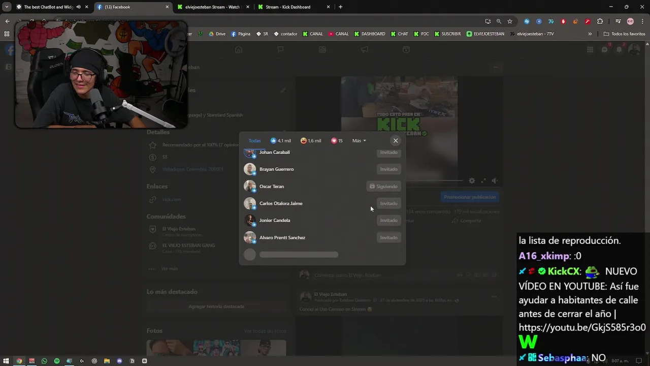Open the Windows Start menu
The image size is (650, 366).
[7, 361]
